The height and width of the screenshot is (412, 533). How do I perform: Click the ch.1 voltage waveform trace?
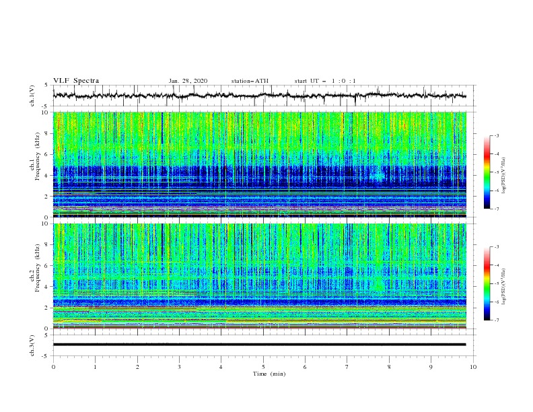[259, 96]
